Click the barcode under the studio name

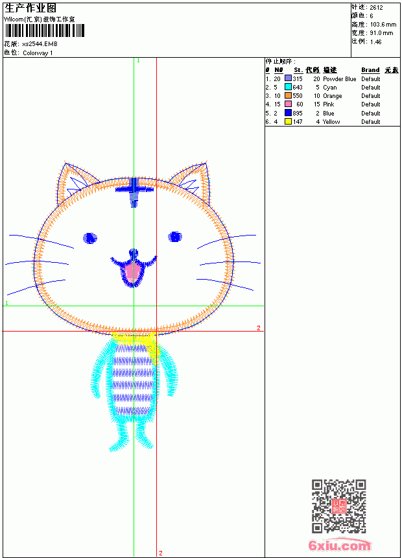(45, 30)
